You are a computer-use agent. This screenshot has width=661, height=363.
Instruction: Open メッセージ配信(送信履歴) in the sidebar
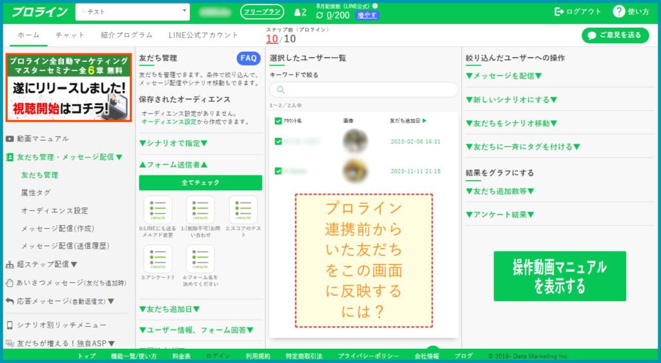[x=65, y=246]
